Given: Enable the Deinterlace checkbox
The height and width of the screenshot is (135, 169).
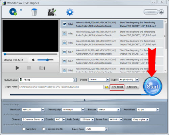Looking at the screenshot, I should click(23, 129).
